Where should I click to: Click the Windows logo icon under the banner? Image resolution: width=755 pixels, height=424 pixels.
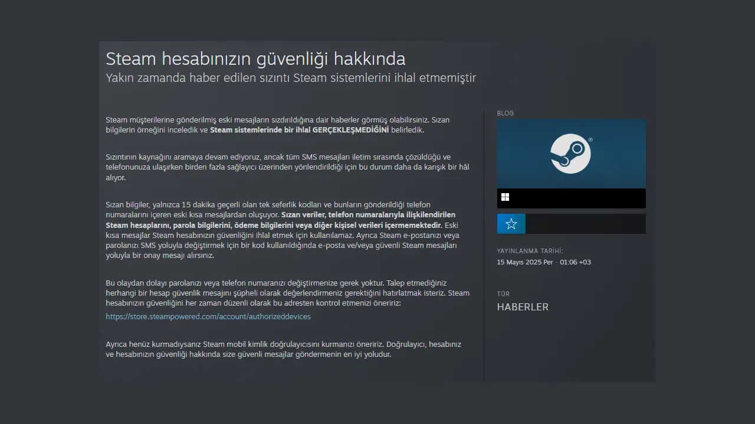coord(505,197)
